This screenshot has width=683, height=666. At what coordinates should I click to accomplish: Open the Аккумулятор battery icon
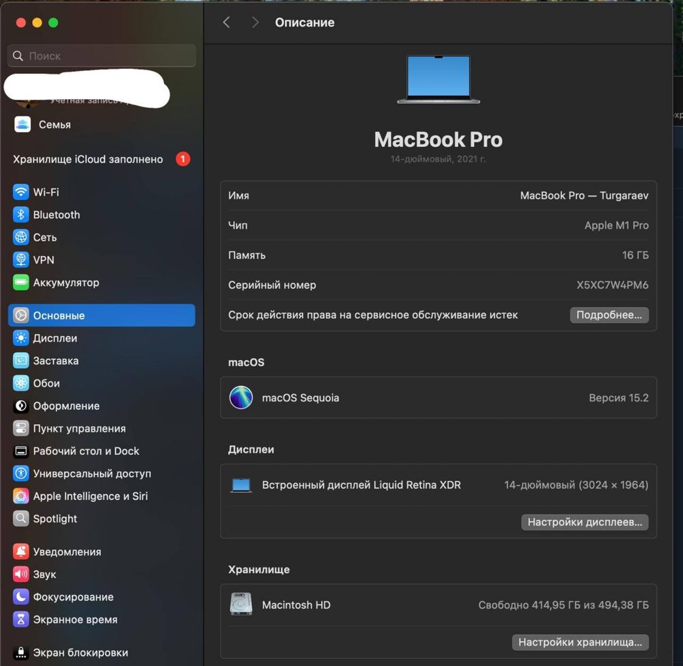[21, 283]
